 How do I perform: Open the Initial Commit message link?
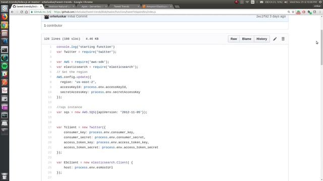tap(77, 16)
